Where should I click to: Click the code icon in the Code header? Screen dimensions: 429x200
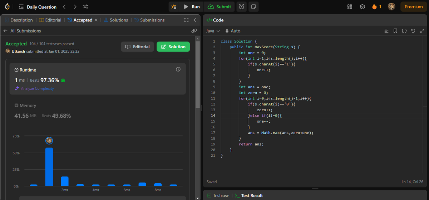[209, 20]
